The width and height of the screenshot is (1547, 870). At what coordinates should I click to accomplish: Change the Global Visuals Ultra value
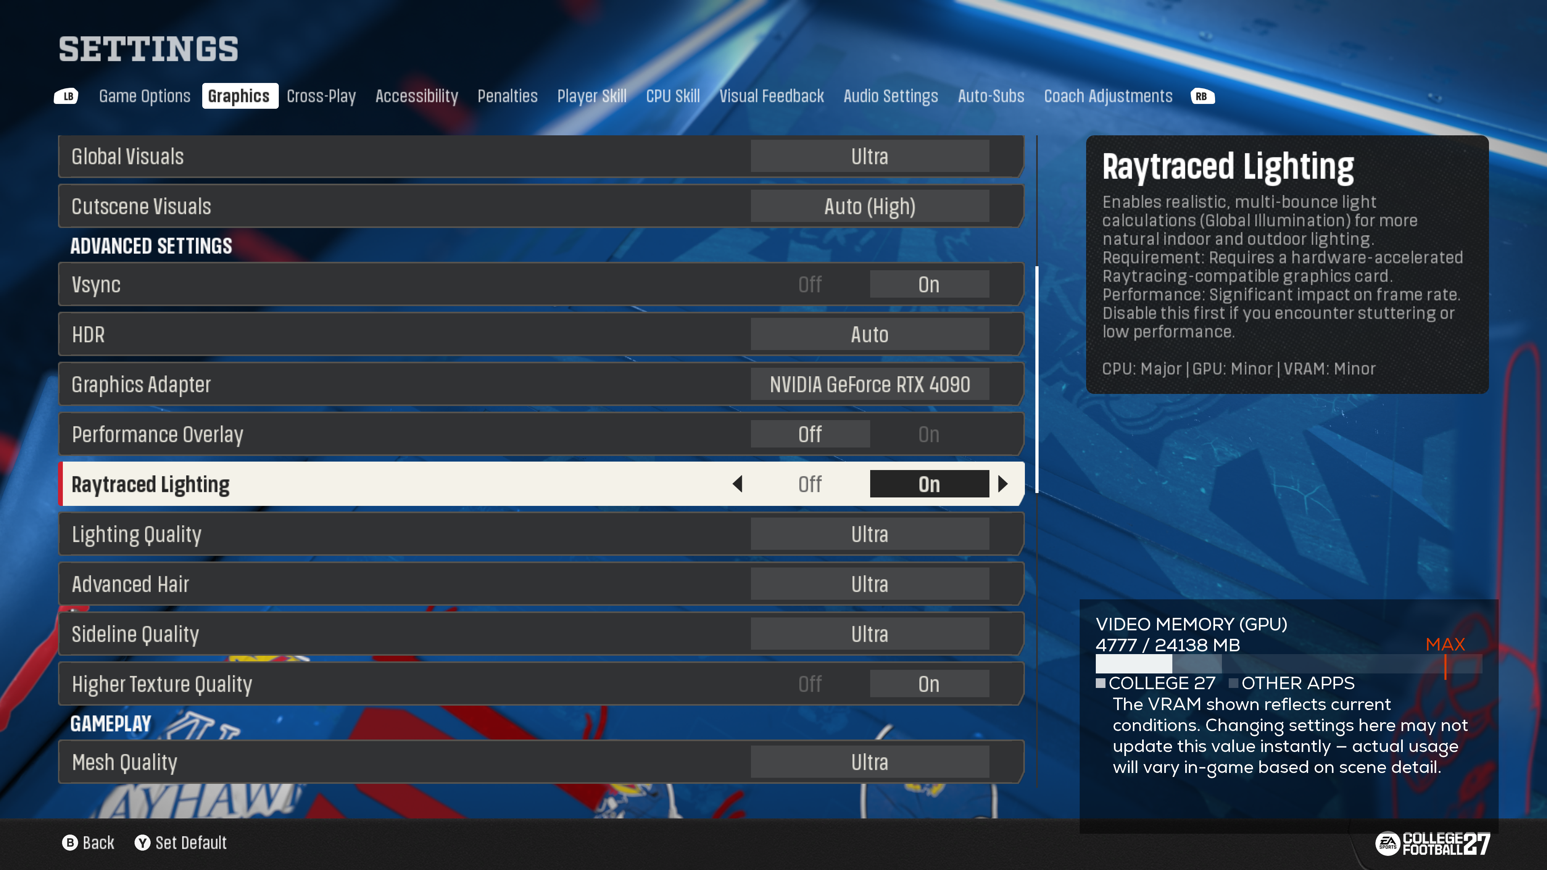point(870,156)
